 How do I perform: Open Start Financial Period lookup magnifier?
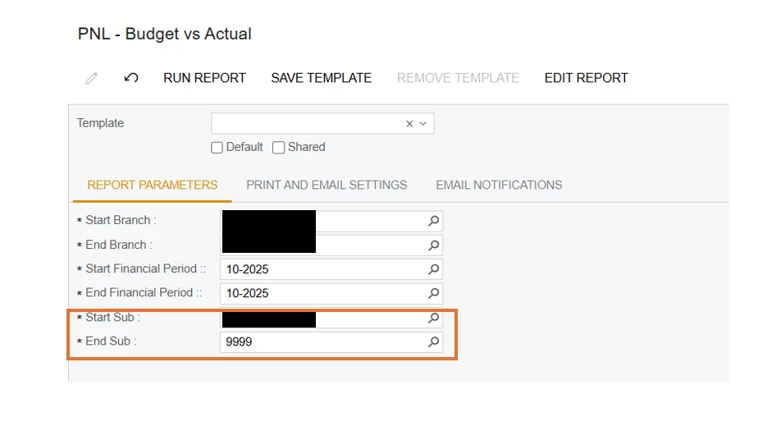tap(433, 269)
